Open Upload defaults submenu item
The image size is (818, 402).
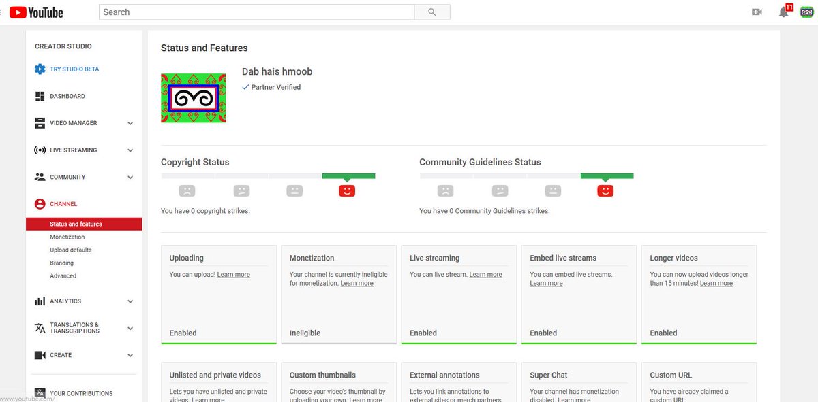70,250
